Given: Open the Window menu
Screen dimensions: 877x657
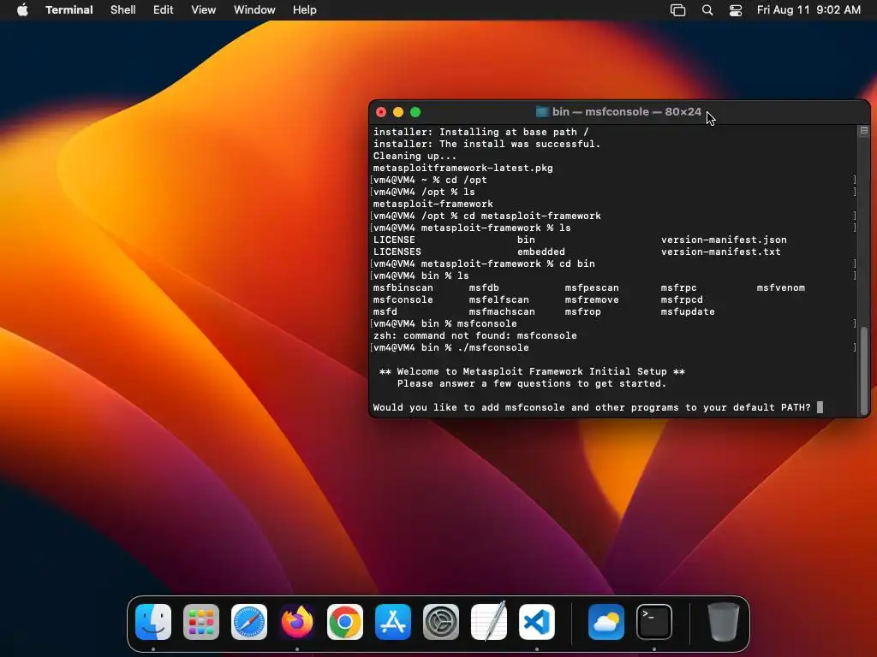Looking at the screenshot, I should coord(254,10).
